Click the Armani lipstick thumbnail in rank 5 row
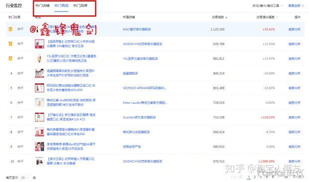This screenshot has width=309, height=182. click(x=39, y=88)
